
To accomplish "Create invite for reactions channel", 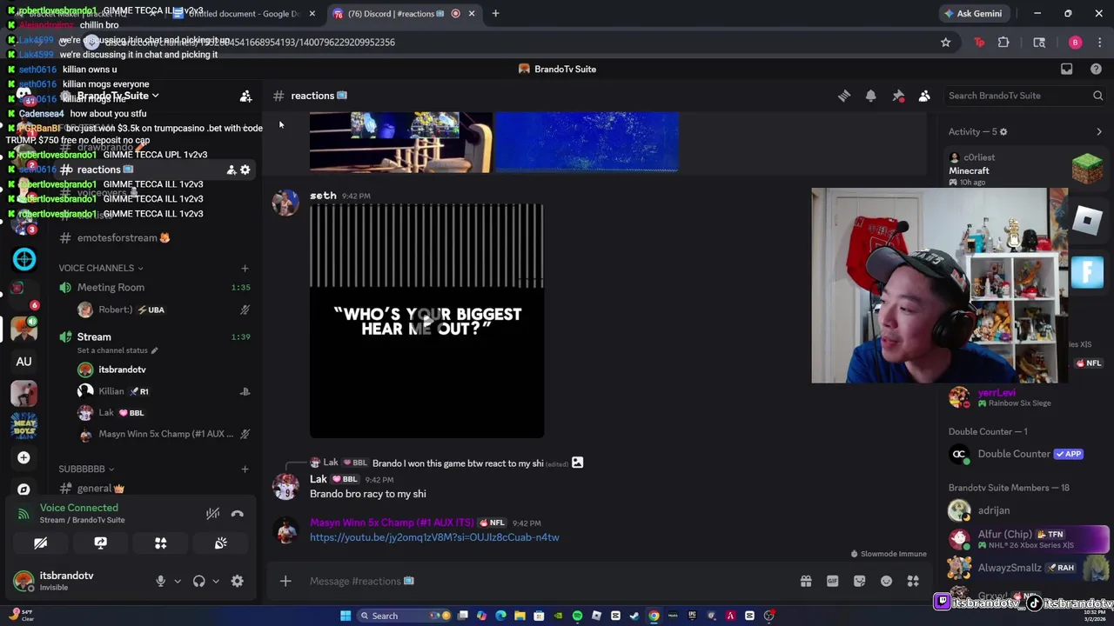I will 232,170.
